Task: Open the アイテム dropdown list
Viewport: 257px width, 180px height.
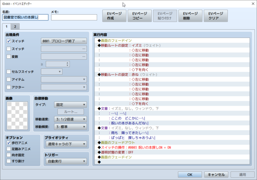Action: 64,79
